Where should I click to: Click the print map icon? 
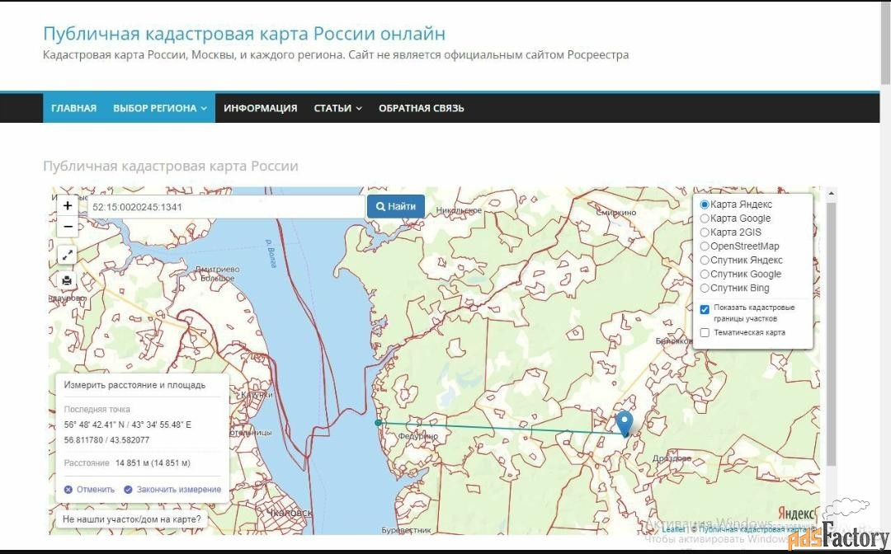(68, 281)
